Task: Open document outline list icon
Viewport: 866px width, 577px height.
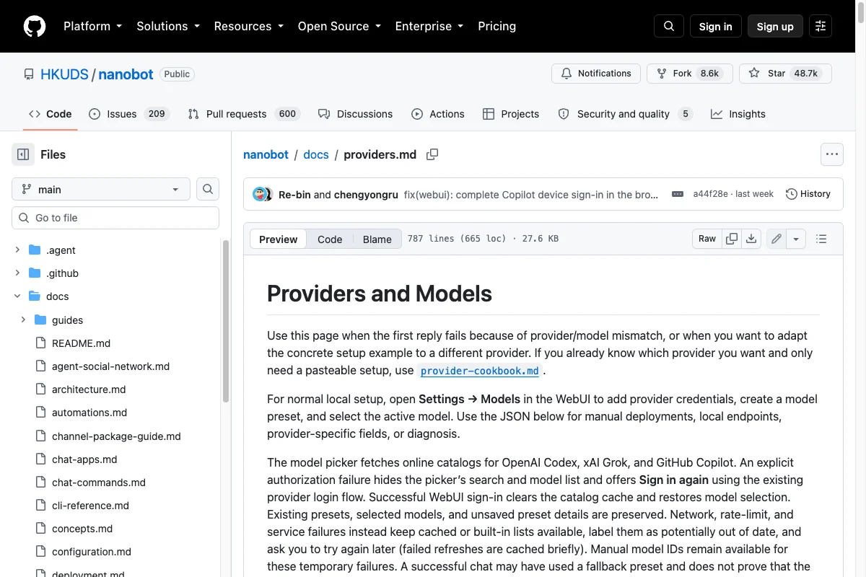Action: tap(821, 239)
